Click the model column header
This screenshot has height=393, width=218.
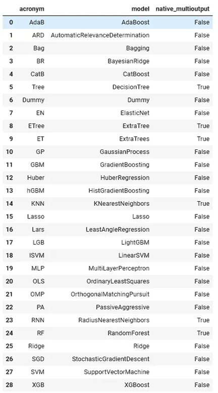[x=140, y=9]
